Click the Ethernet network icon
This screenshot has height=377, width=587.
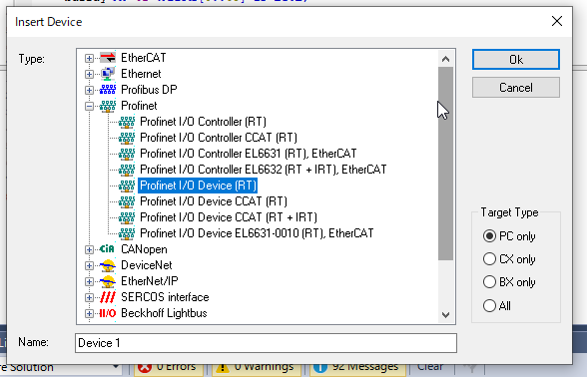click(x=108, y=74)
